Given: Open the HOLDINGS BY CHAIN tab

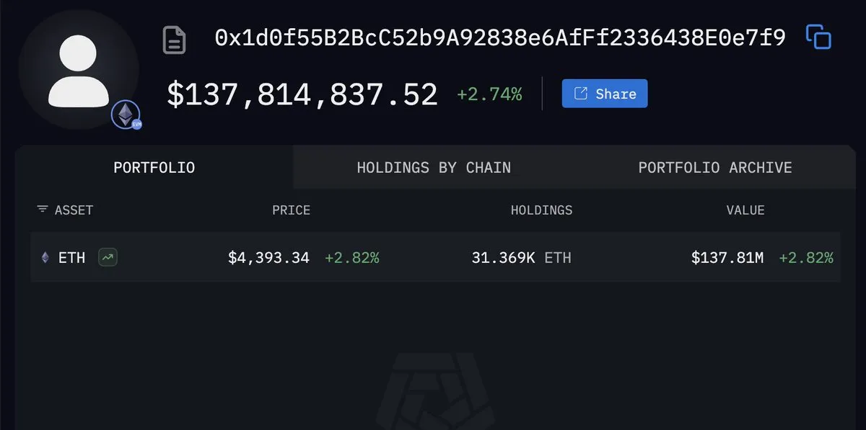Looking at the screenshot, I should click(x=434, y=167).
